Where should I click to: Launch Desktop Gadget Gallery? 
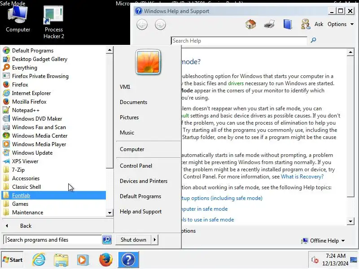pyautogui.click(x=54, y=59)
